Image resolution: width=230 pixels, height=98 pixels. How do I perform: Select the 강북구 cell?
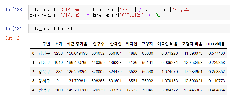click(44, 72)
